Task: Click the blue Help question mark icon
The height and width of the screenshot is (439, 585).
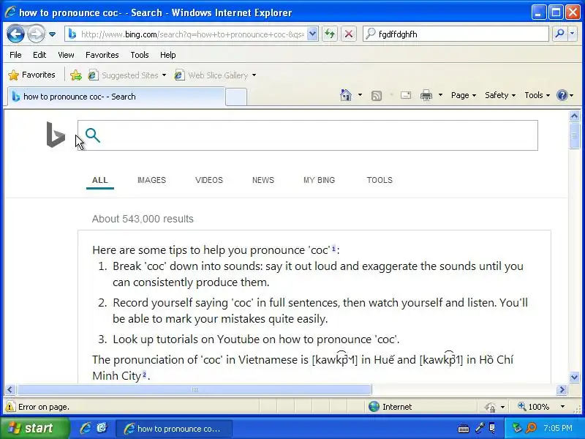Action: 562,95
